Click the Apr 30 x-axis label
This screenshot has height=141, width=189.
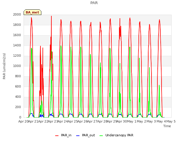tap(122, 121)
